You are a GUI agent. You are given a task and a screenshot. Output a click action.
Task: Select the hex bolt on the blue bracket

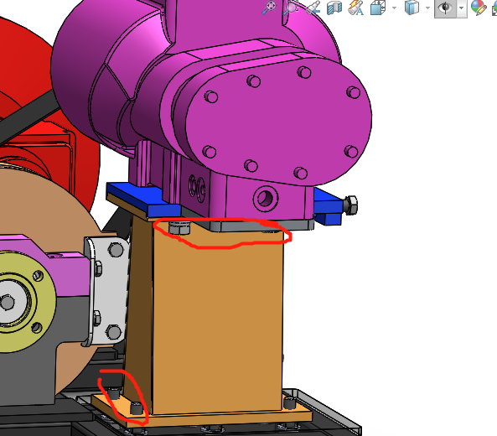click(350, 205)
